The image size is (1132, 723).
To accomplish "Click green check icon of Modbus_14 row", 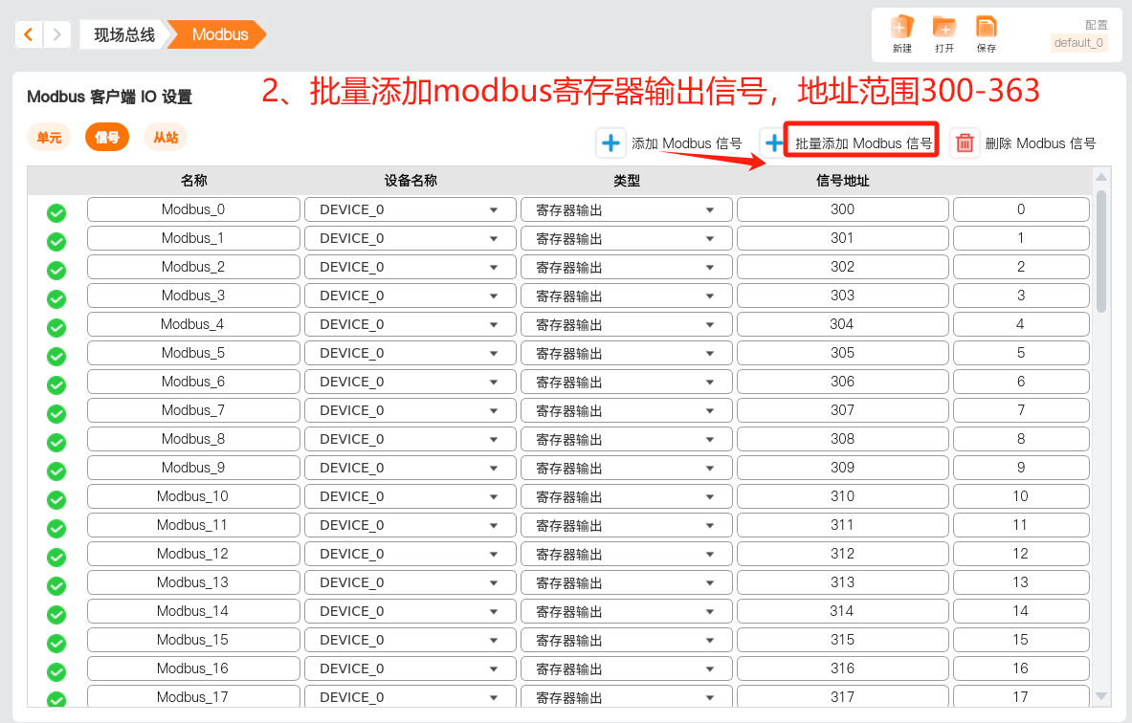I will 56,615.
